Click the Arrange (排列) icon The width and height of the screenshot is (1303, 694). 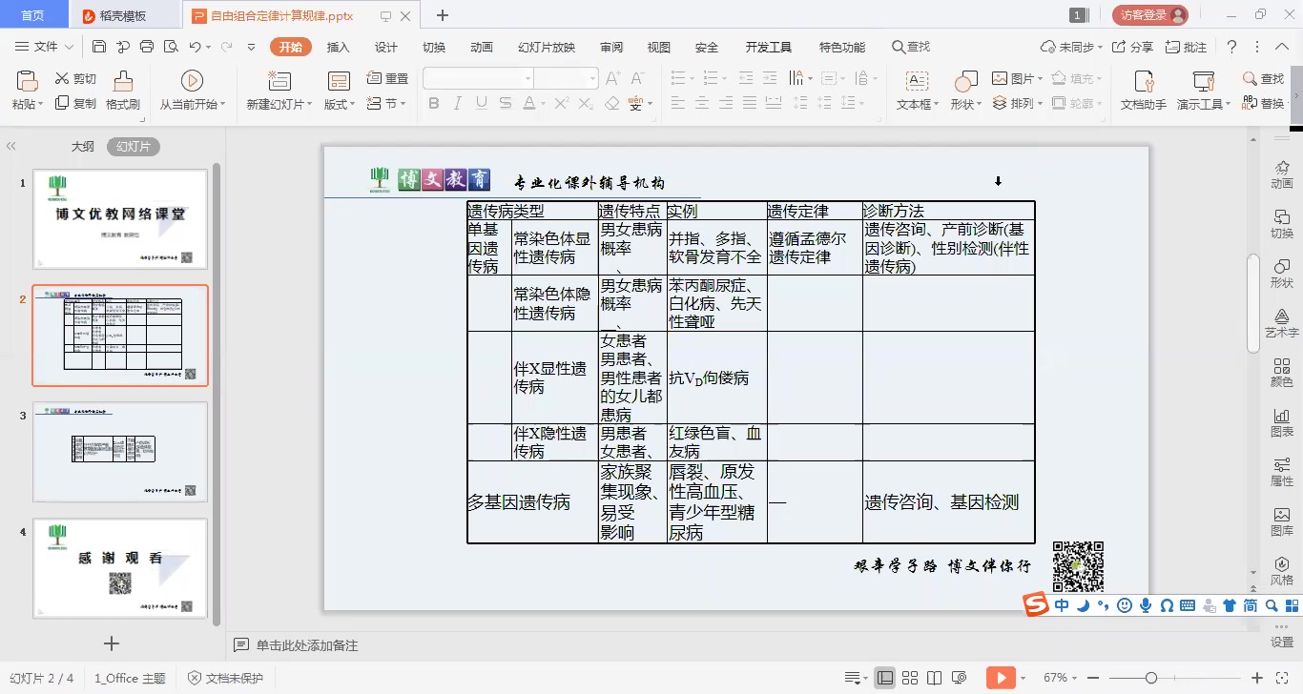pyautogui.click(x=1000, y=103)
